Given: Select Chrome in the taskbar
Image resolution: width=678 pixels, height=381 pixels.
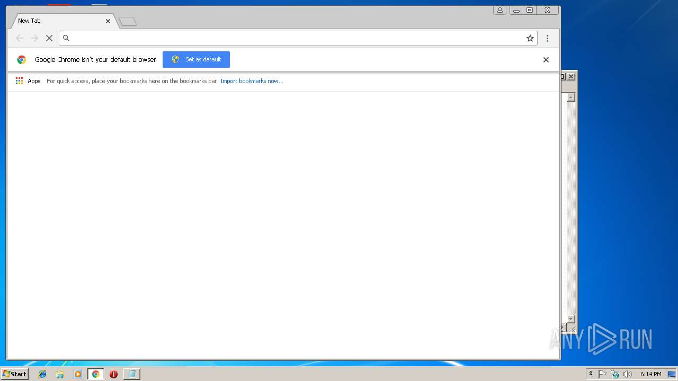Looking at the screenshot, I should pyautogui.click(x=96, y=374).
